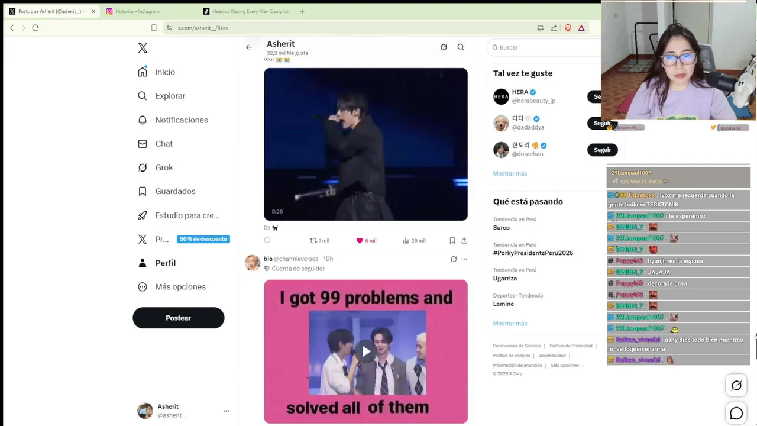Click search icon in profile header
The width and height of the screenshot is (757, 426).
[x=461, y=47]
